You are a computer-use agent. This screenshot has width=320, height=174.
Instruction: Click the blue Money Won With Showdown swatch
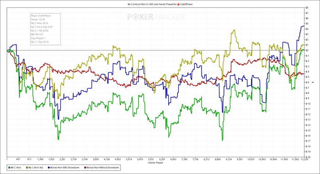point(48,168)
